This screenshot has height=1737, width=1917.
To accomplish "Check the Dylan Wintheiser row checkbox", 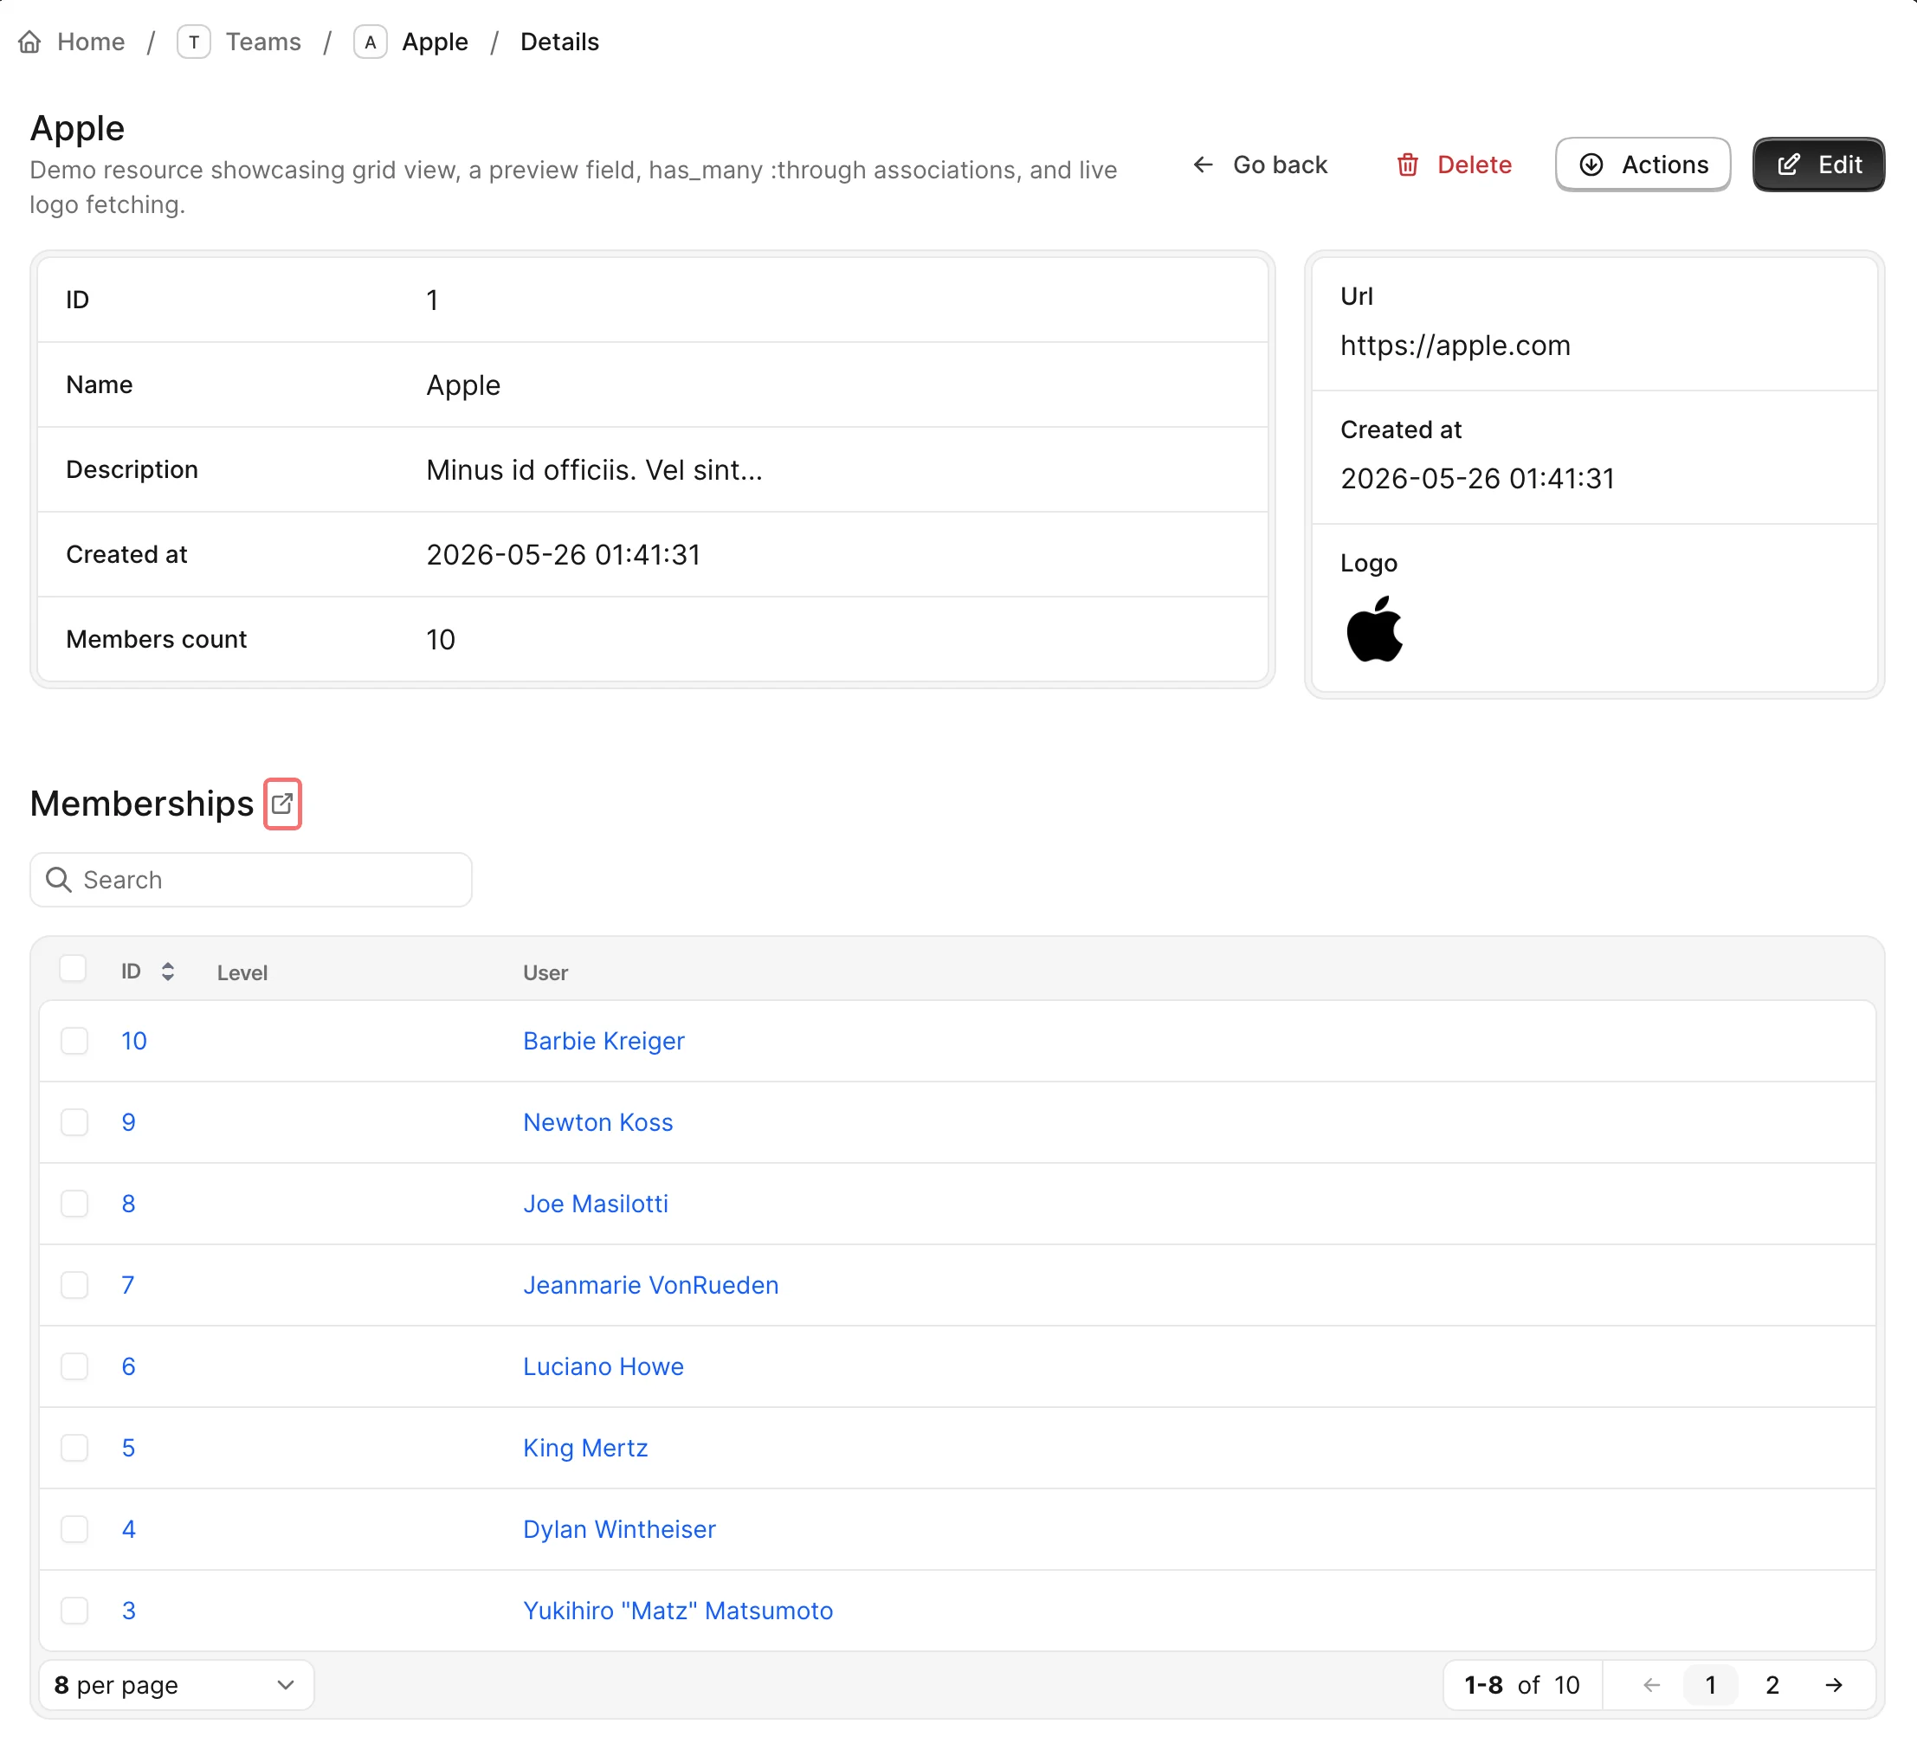I will (x=74, y=1529).
